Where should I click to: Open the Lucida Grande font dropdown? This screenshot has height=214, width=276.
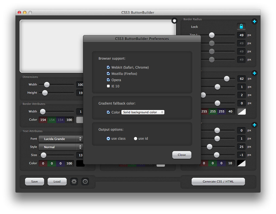[x=61, y=139]
